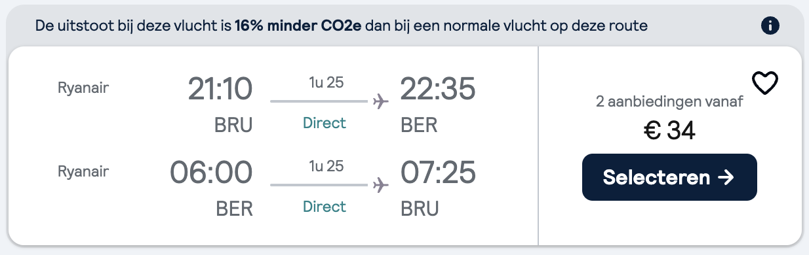Open the CO2e emissions info icon
This screenshot has height=255, width=809.
coord(770,25)
